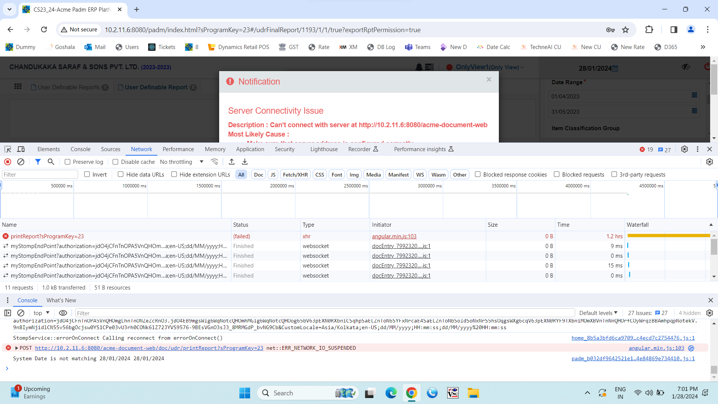
Task: Check the Invert filter checkbox
Action: (87, 174)
